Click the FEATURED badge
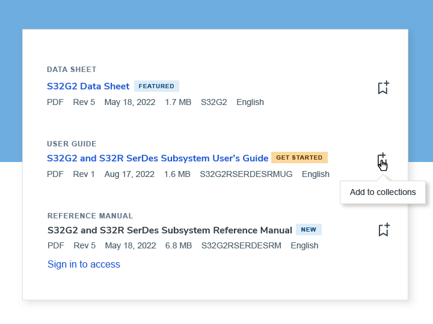 tap(156, 86)
